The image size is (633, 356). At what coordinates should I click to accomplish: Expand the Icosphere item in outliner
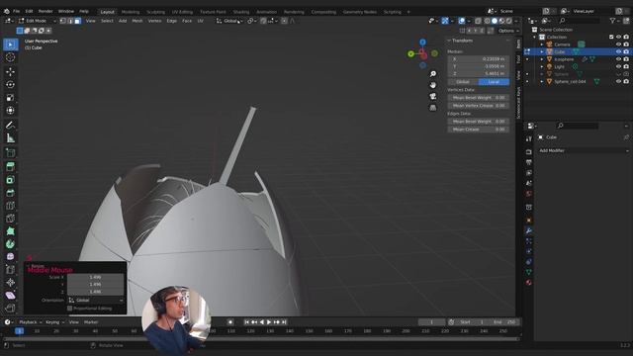[542, 59]
